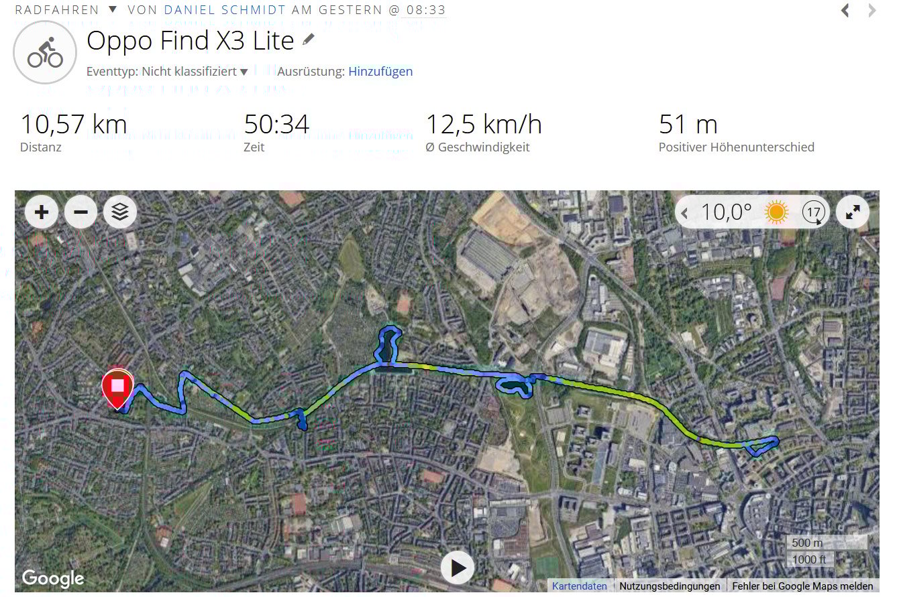The image size is (897, 597).
Task: Expand the weather panel chevron
Action: click(685, 213)
